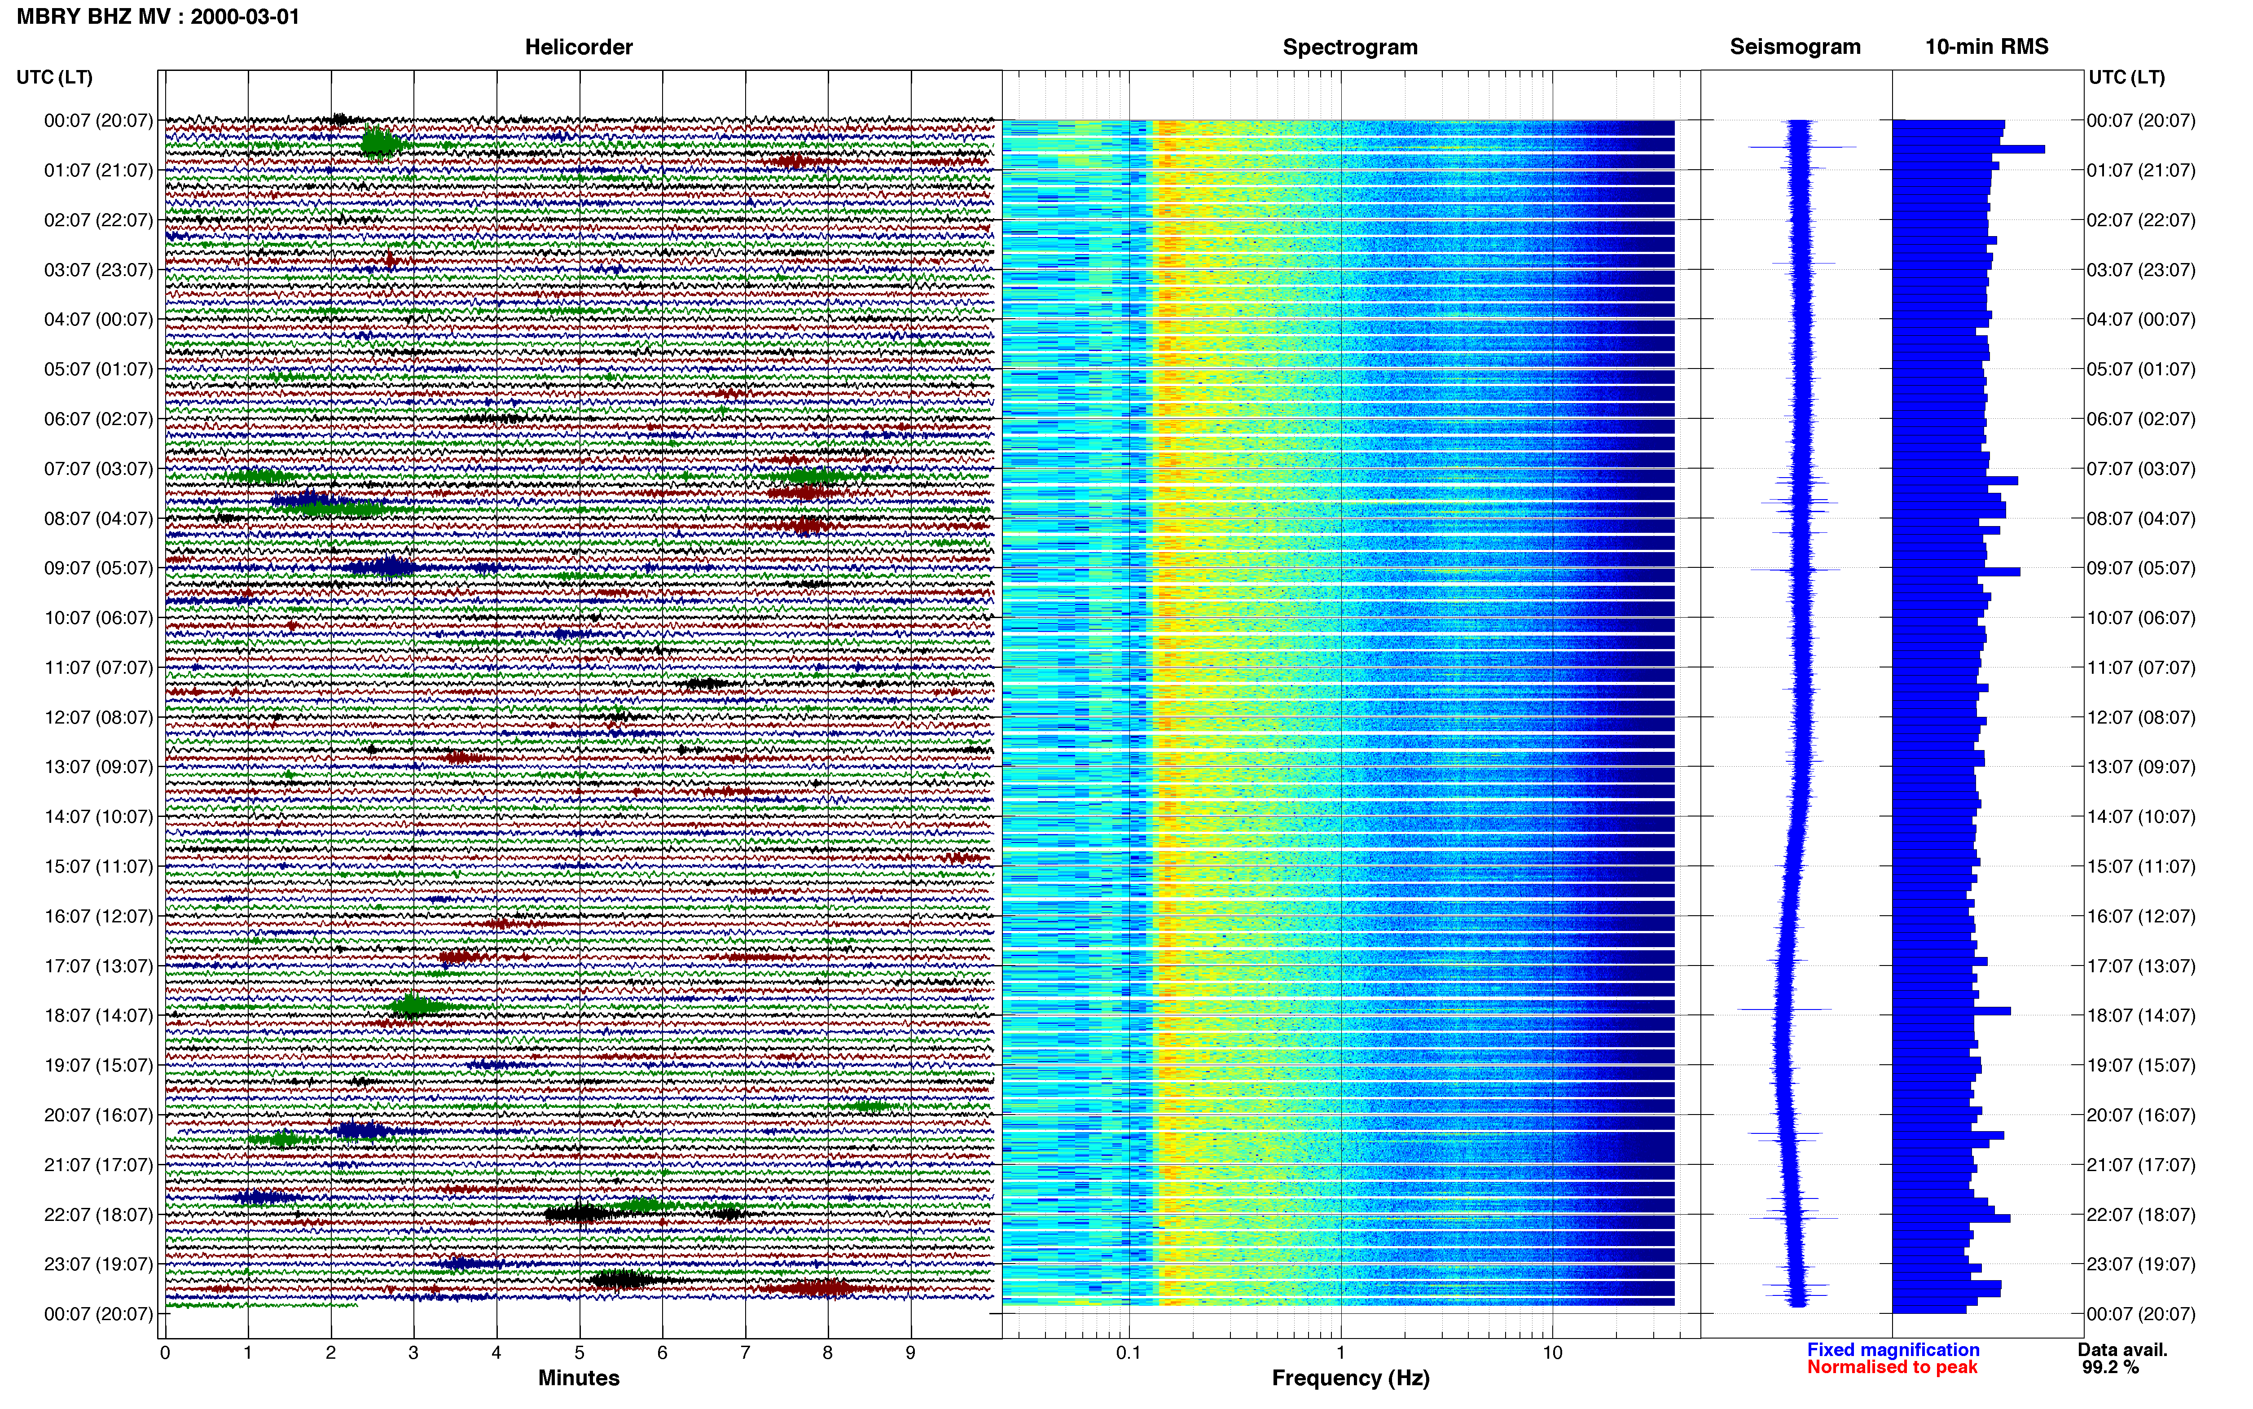
Task: Select the 'Spectrogram' panel heading
Action: pyautogui.click(x=1350, y=47)
